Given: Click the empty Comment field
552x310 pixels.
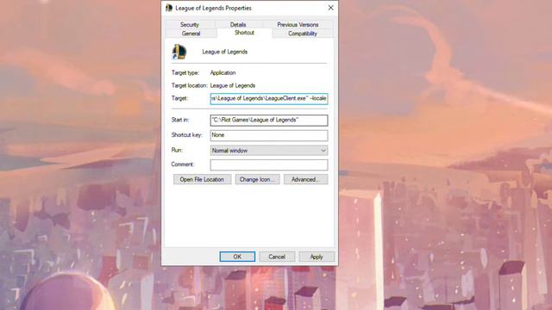Looking at the screenshot, I should [269, 164].
